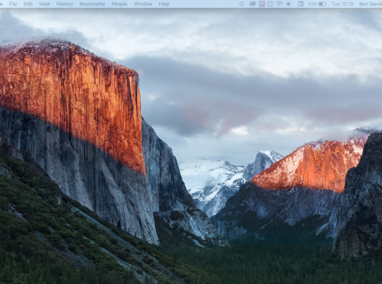
Task: Open the Edit menu
Action: (28, 4)
